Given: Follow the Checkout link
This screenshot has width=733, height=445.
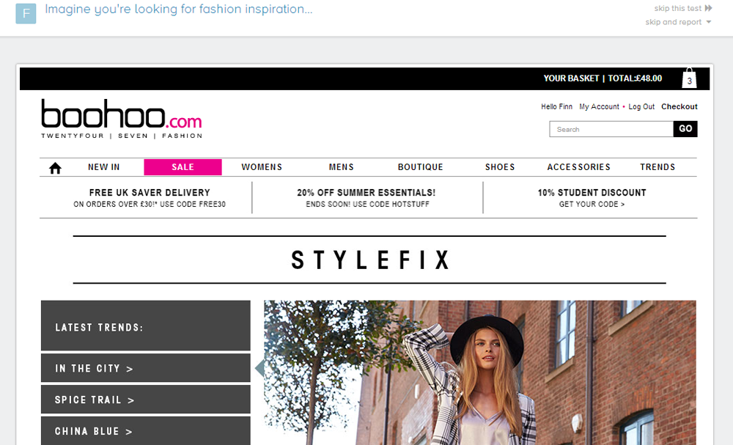Looking at the screenshot, I should 679,106.
